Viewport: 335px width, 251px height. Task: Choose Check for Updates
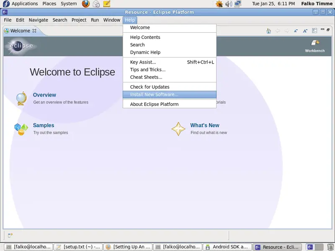click(x=170, y=87)
